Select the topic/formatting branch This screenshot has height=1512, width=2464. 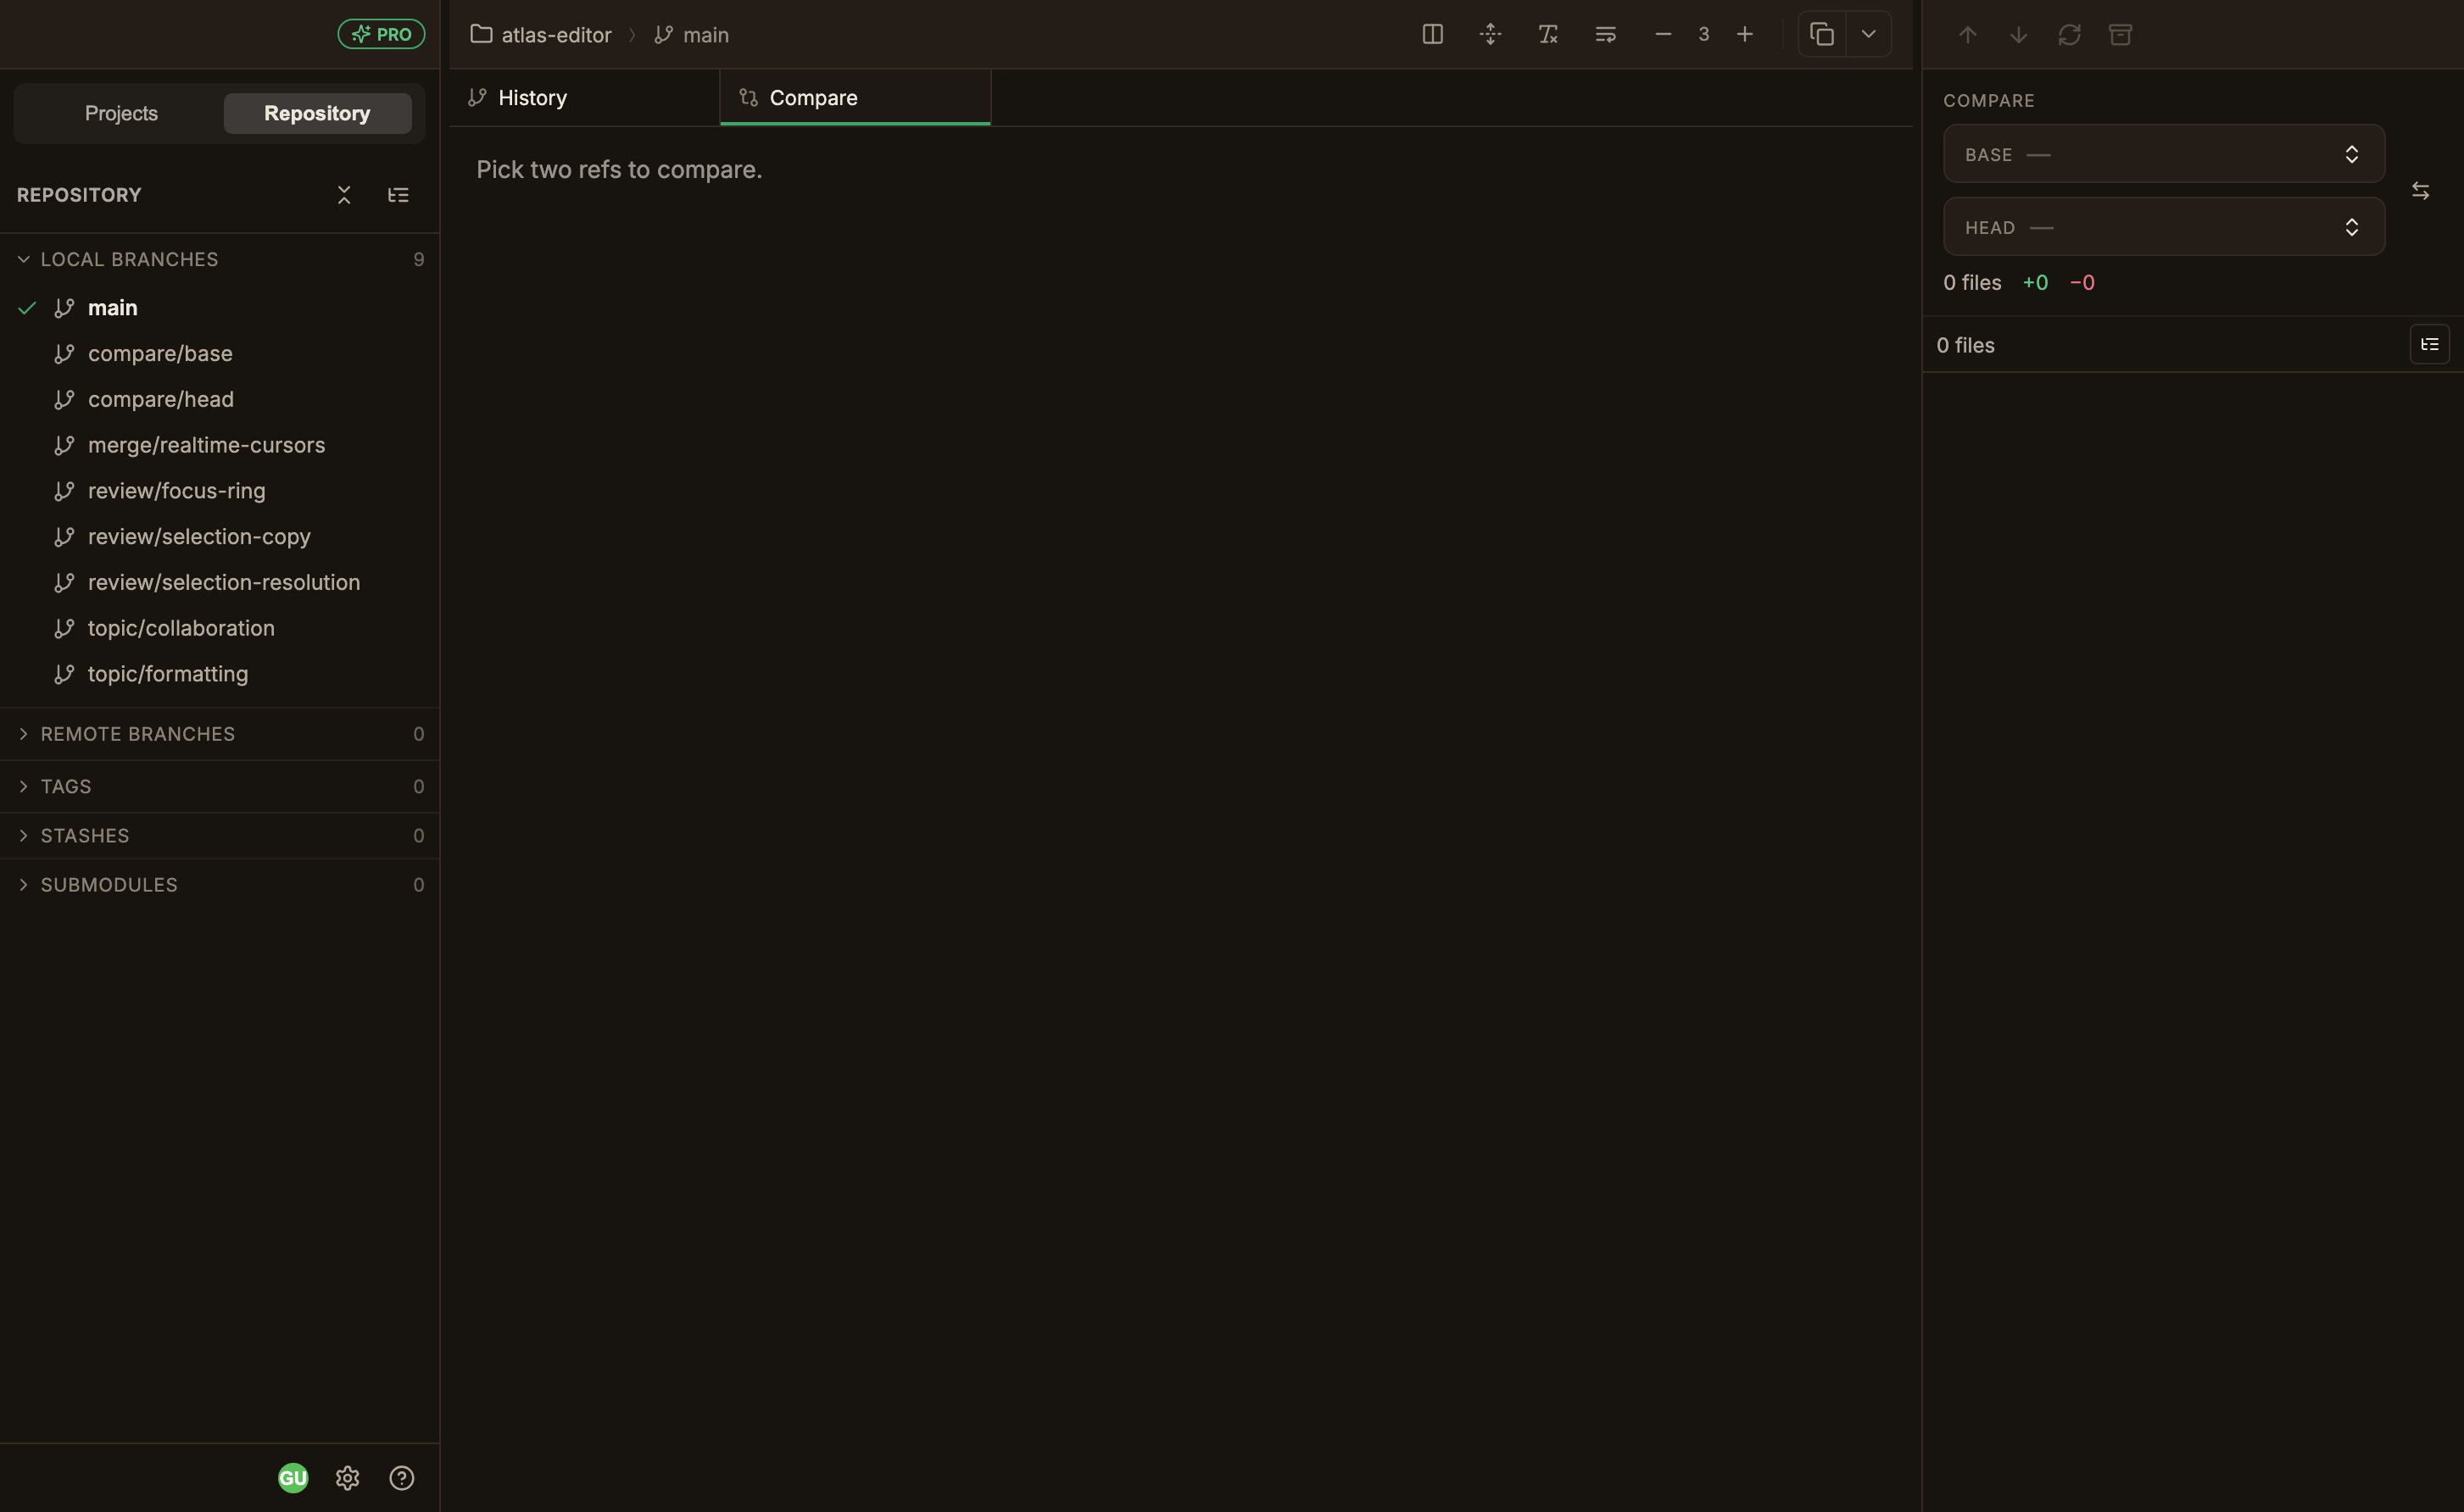tap(220, 674)
